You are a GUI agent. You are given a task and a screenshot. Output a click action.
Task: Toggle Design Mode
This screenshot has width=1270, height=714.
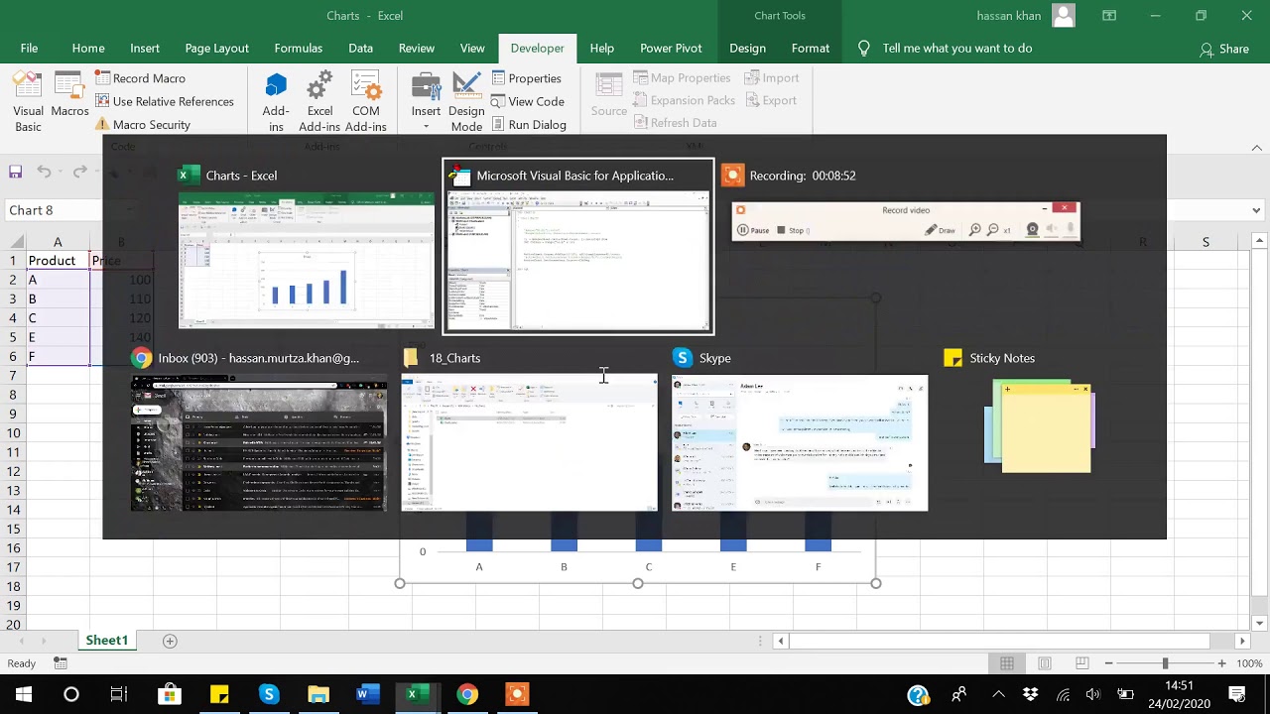click(466, 101)
